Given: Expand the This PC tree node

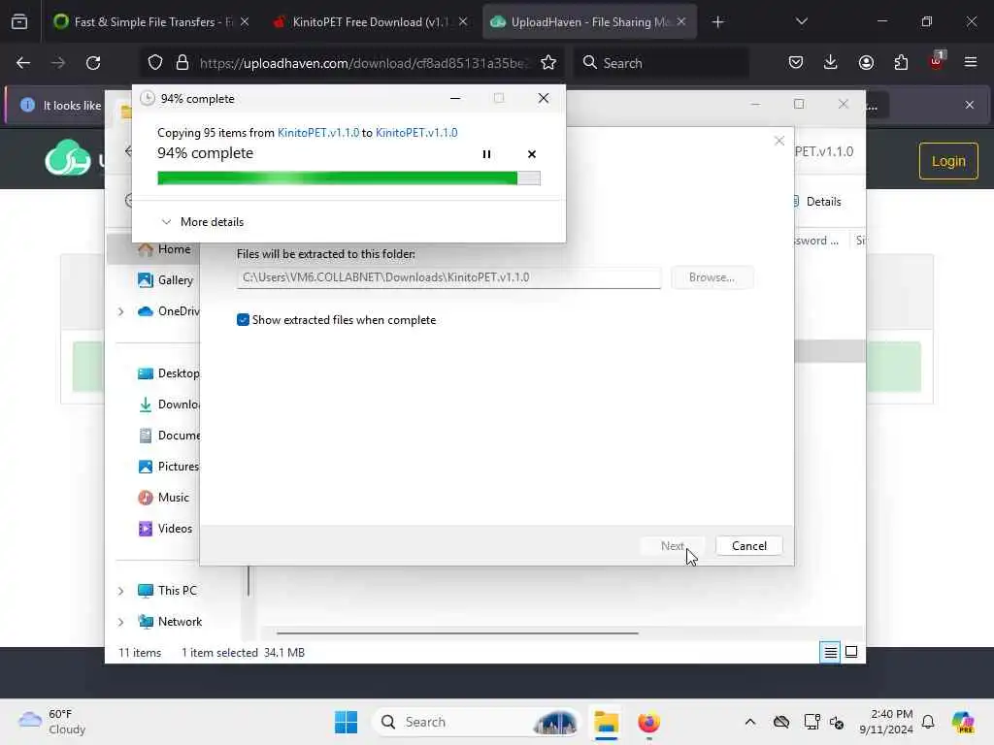Looking at the screenshot, I should [x=121, y=591].
